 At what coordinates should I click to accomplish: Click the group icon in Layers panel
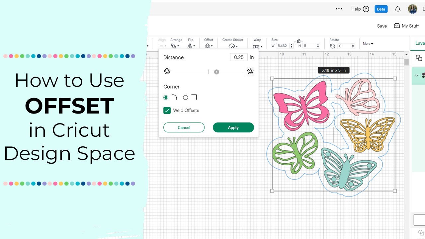(419, 58)
